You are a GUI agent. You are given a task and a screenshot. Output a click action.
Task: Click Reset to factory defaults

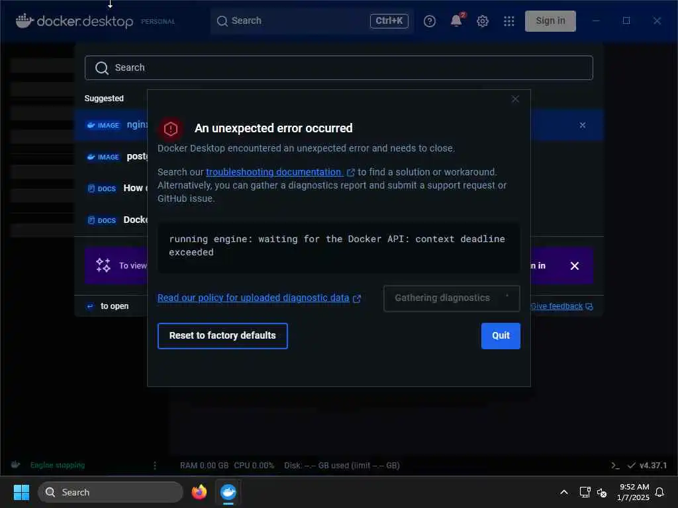222,335
